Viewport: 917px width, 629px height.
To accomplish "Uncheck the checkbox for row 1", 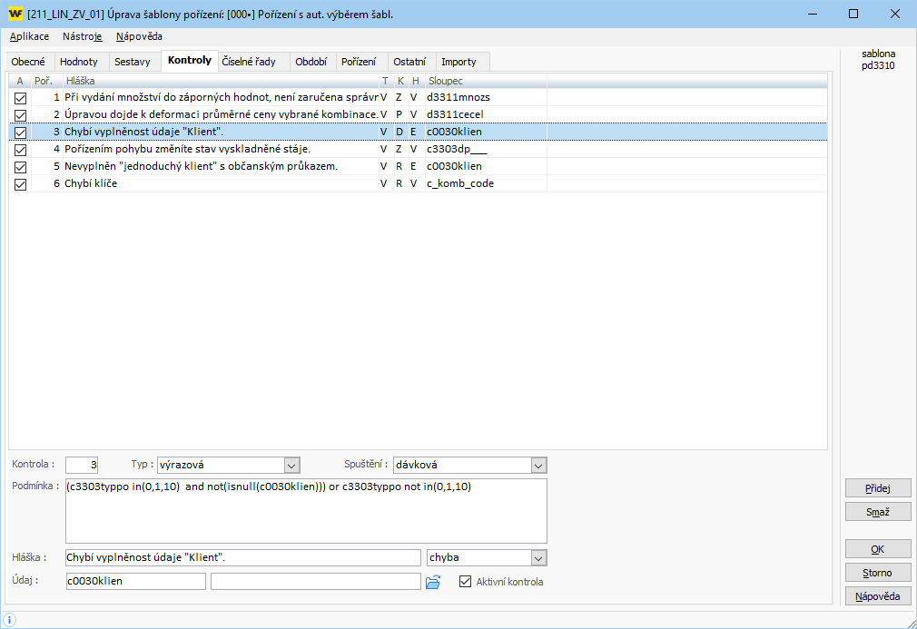I will 20,97.
